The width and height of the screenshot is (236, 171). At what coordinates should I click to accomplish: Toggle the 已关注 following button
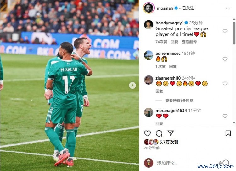click(x=188, y=8)
